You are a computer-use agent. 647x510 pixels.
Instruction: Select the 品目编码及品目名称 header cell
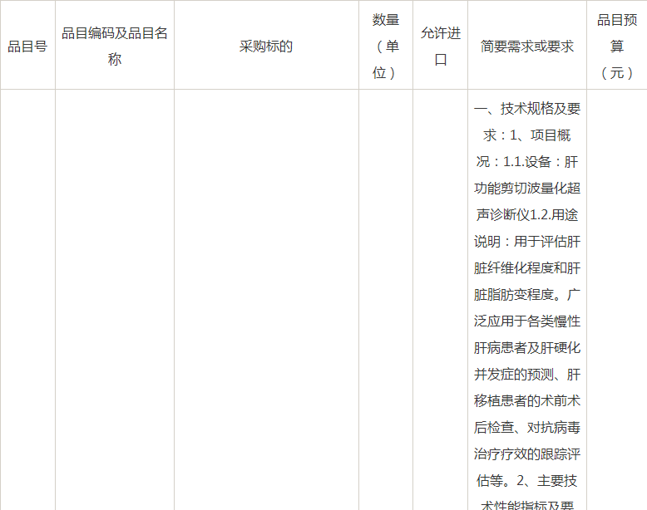click(115, 47)
